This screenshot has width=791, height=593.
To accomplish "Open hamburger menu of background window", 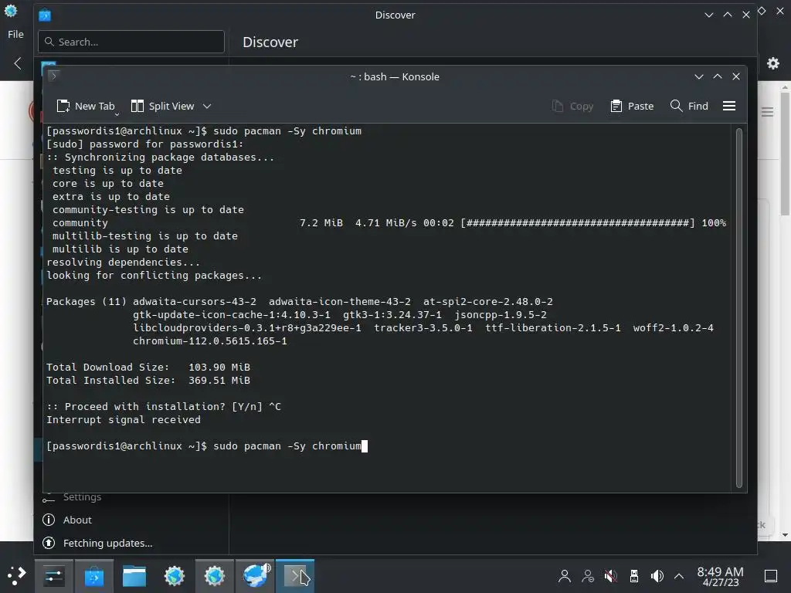I will [767, 112].
